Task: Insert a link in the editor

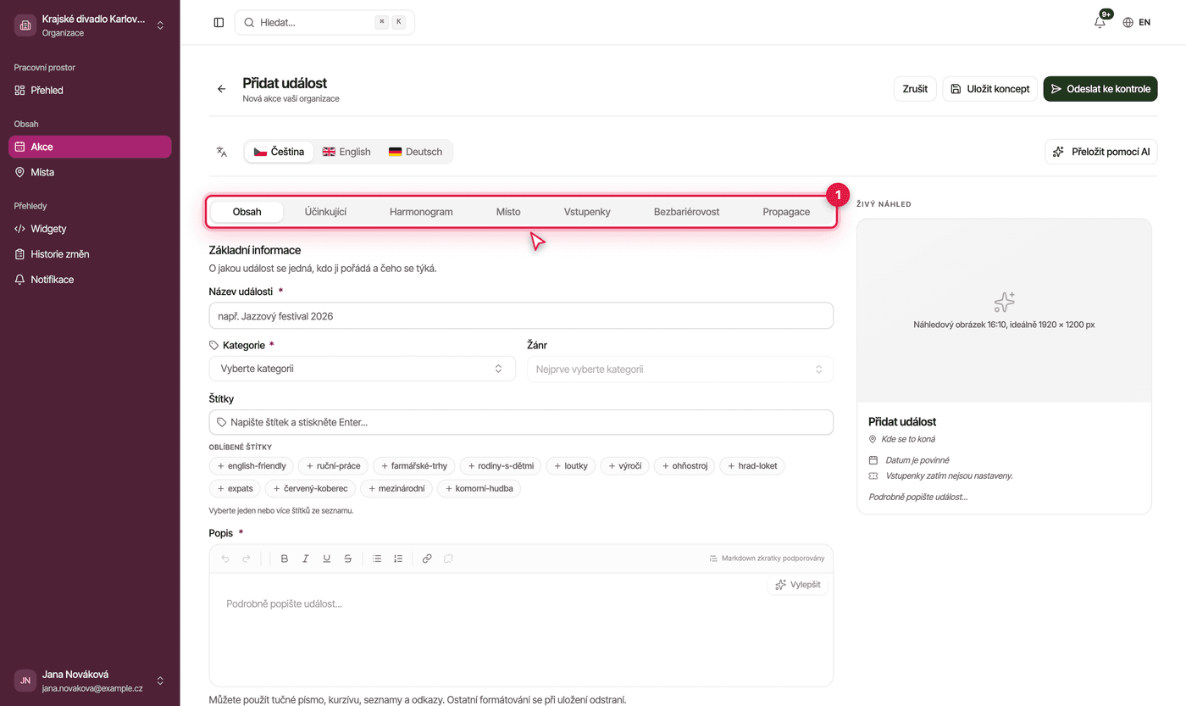Action: pos(427,559)
